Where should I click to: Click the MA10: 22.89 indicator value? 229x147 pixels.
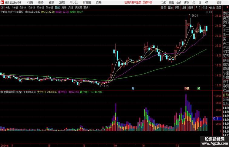(48, 12)
